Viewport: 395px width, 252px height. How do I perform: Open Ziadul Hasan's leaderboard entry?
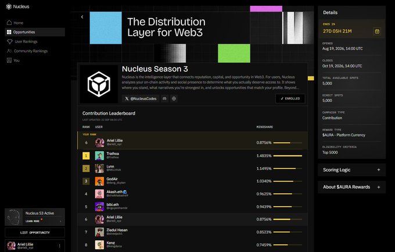click(x=192, y=232)
